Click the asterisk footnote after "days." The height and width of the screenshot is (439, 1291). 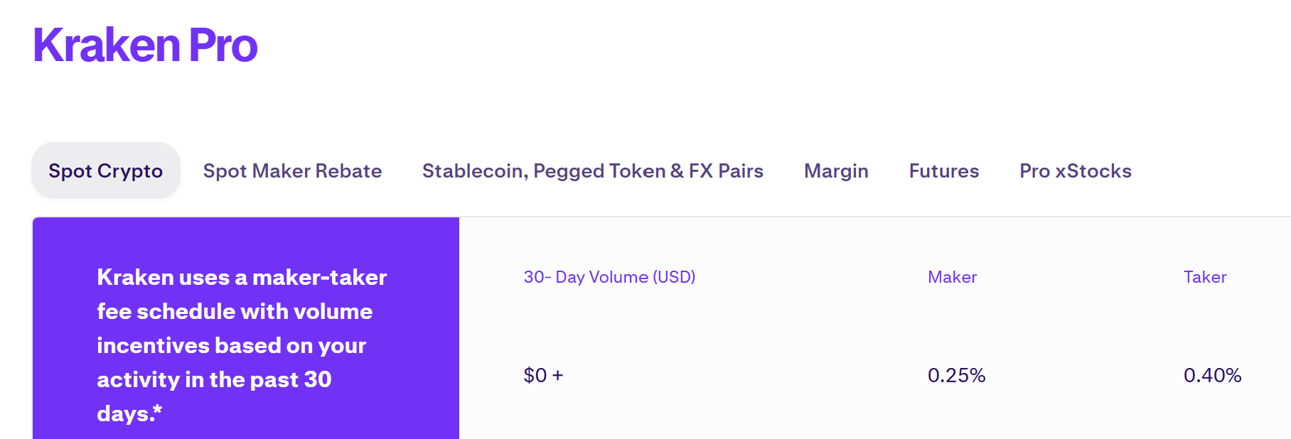point(158,409)
